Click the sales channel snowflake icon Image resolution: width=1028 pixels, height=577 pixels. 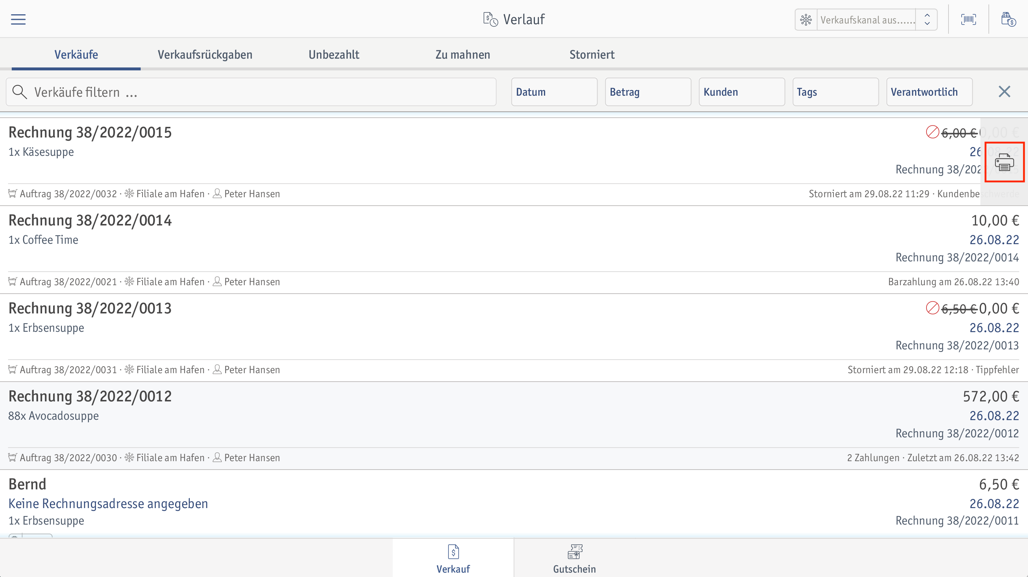click(806, 19)
